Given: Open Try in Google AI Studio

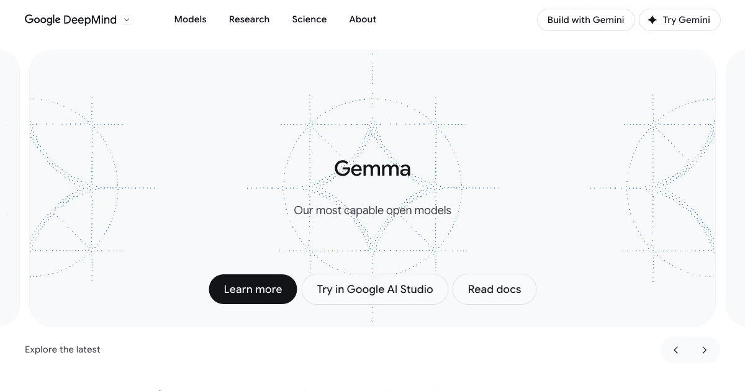Looking at the screenshot, I should pyautogui.click(x=374, y=289).
